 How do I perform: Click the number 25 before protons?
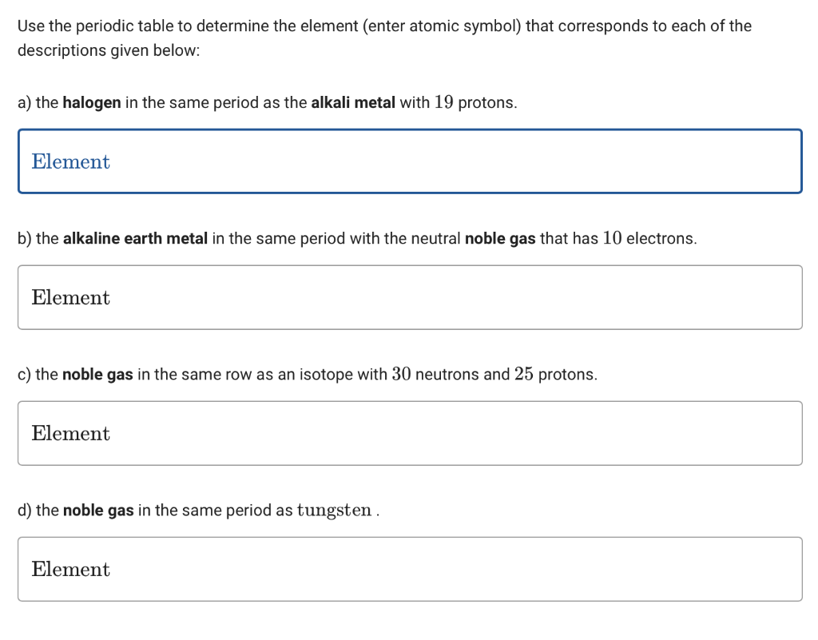524,374
